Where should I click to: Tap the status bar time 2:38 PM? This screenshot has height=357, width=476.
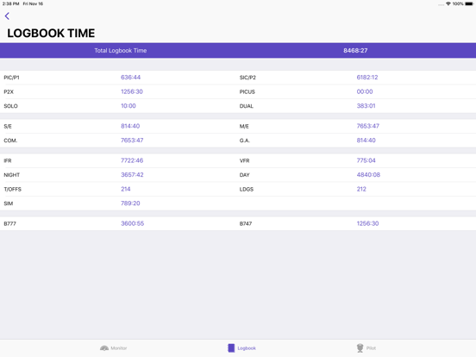tap(10, 4)
